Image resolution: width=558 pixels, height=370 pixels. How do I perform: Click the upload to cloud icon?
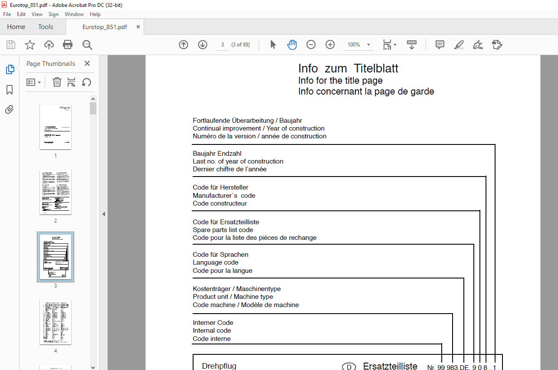[x=49, y=45]
